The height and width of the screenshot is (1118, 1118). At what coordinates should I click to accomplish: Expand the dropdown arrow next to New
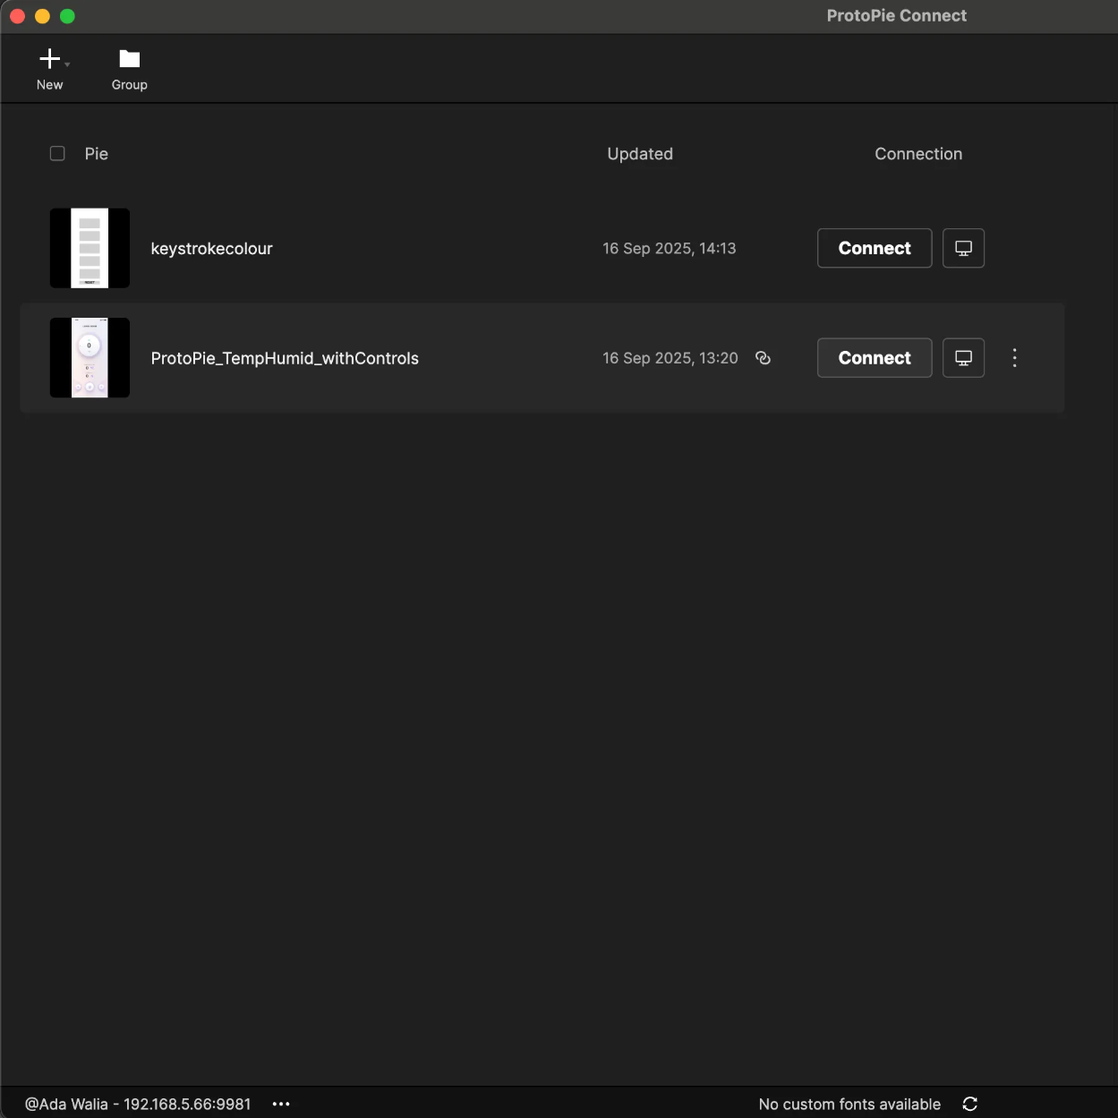66,65
